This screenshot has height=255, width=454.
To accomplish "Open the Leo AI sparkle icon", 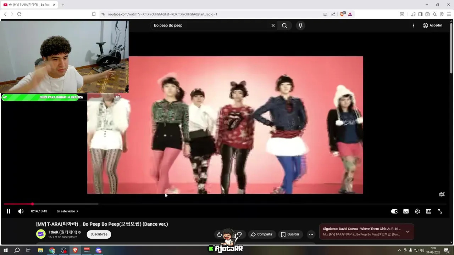I will pos(434,14).
